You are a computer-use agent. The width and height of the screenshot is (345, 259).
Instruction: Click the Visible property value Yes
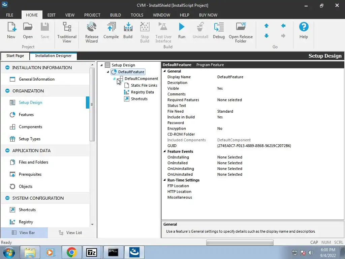(x=220, y=88)
